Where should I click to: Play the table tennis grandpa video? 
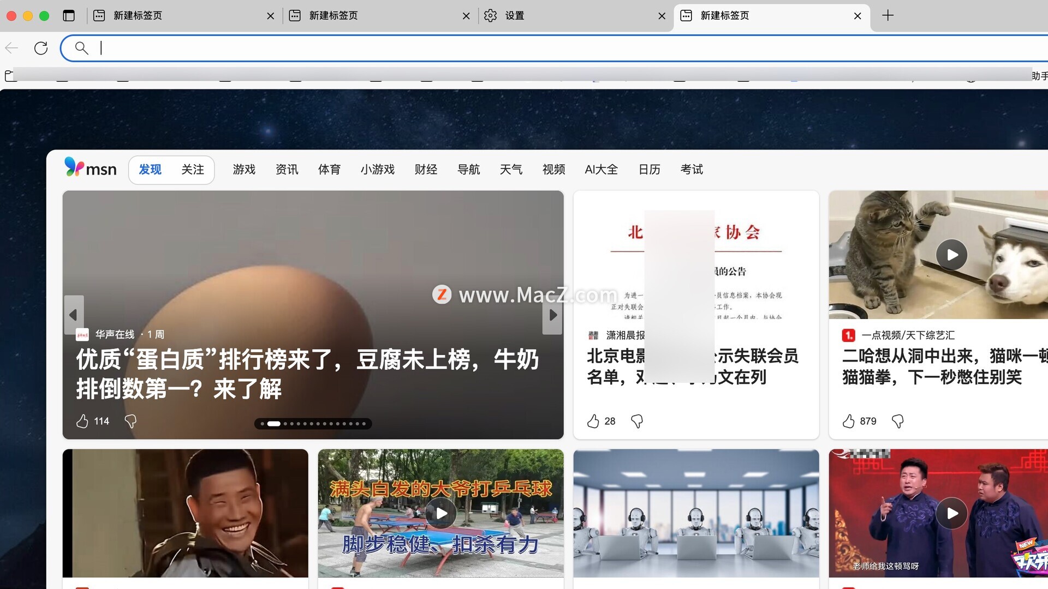tap(441, 513)
